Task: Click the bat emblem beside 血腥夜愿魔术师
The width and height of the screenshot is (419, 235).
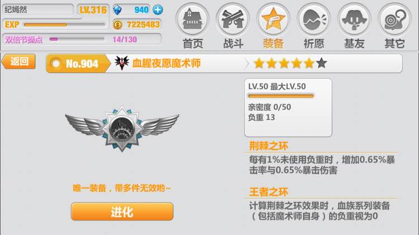Action: [122, 63]
